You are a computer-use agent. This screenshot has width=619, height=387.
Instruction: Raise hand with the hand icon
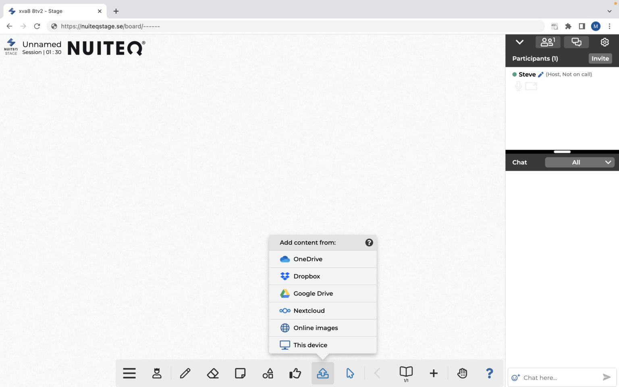coord(462,373)
